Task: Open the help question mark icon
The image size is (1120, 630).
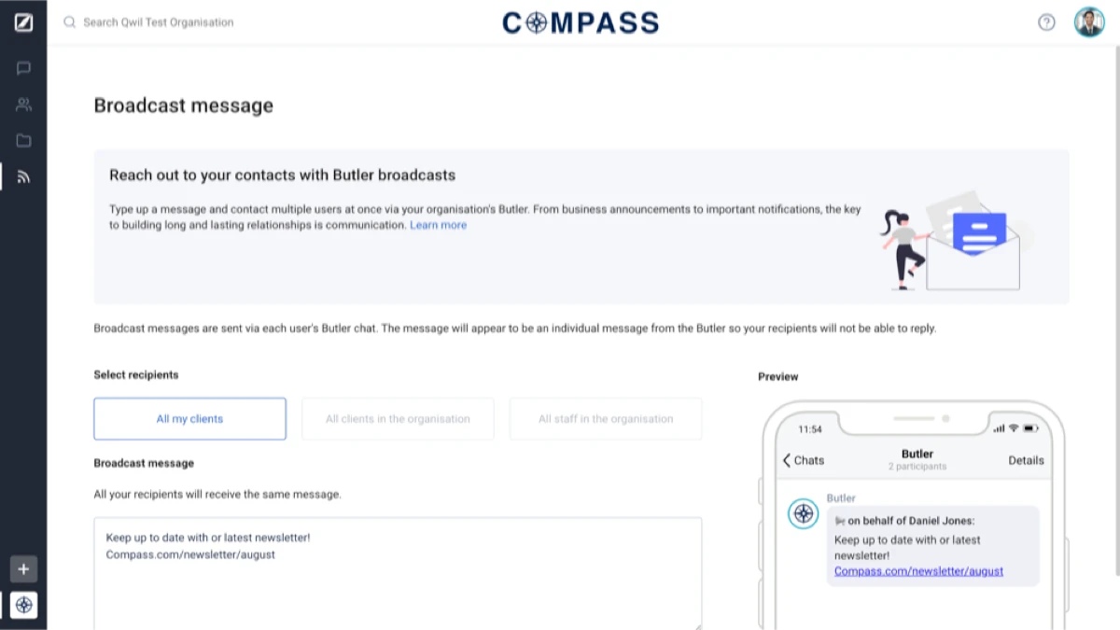Action: pyautogui.click(x=1046, y=22)
